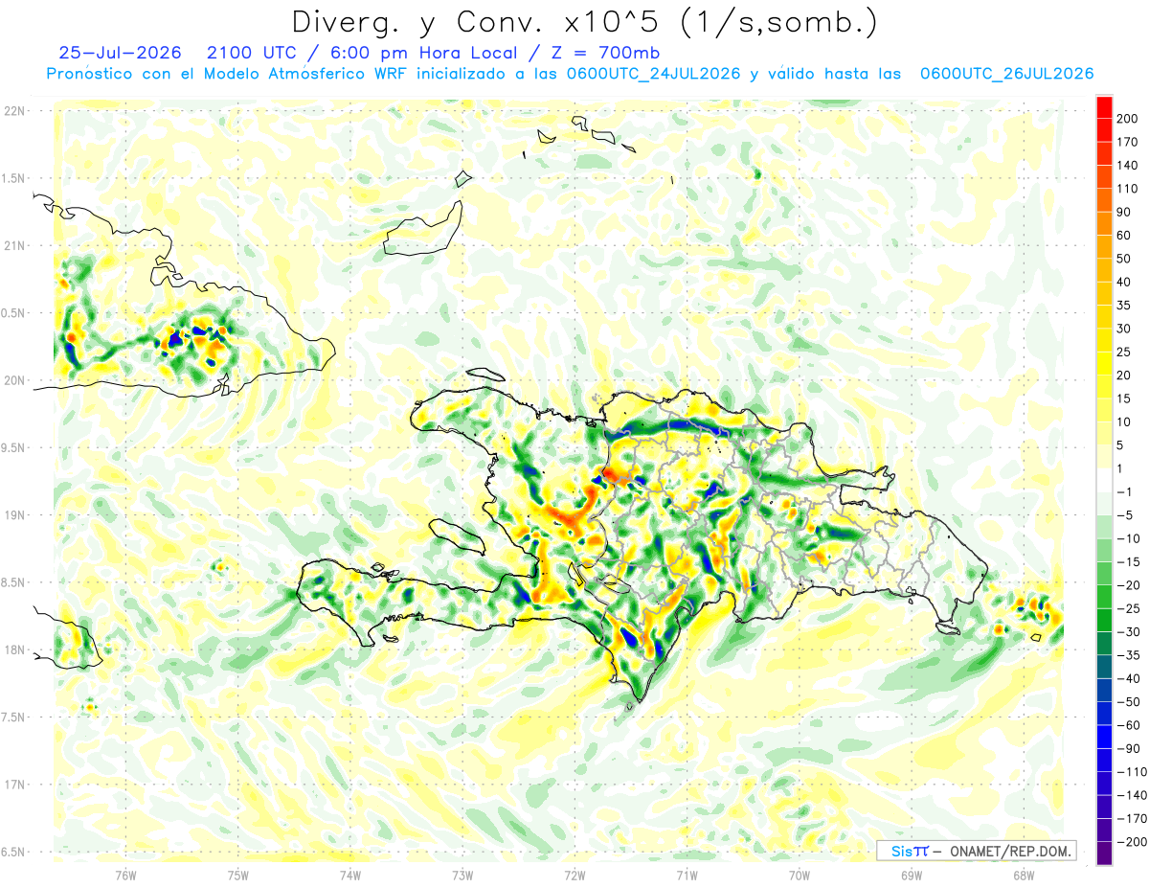Click the "-110" colorbar label
The image size is (1149, 888).
click(x=1131, y=772)
